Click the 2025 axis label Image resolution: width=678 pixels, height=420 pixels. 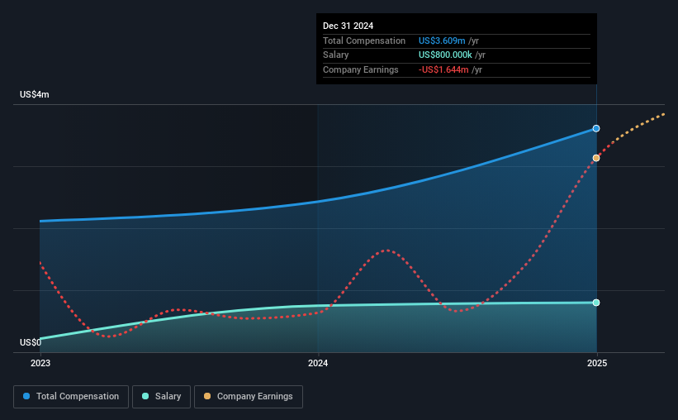597,363
